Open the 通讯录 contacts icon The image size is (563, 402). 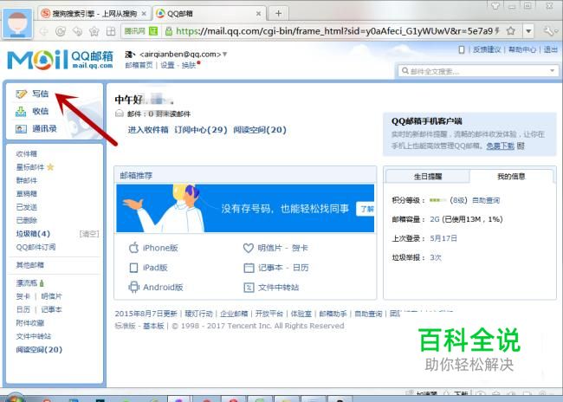21,128
